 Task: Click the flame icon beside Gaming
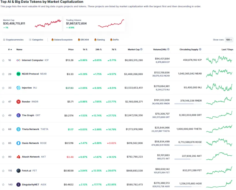coord(95,40)
